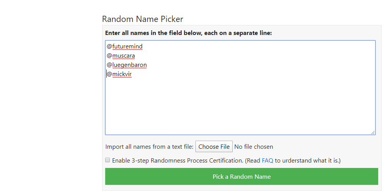Click the Pick a Random Name button
The height and width of the screenshot is (196, 392).
(241, 177)
